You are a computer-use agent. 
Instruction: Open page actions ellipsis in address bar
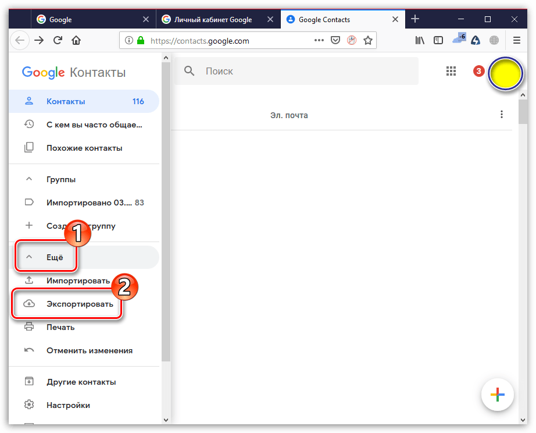click(x=319, y=40)
